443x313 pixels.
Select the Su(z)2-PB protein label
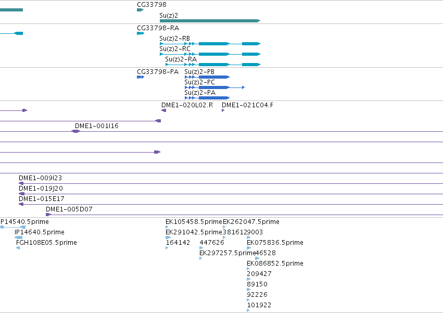(199, 72)
